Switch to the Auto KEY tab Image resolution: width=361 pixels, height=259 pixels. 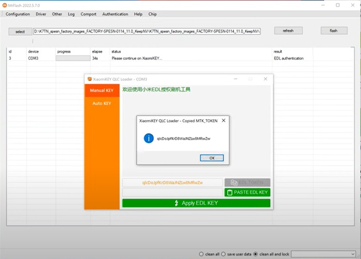[x=102, y=104]
